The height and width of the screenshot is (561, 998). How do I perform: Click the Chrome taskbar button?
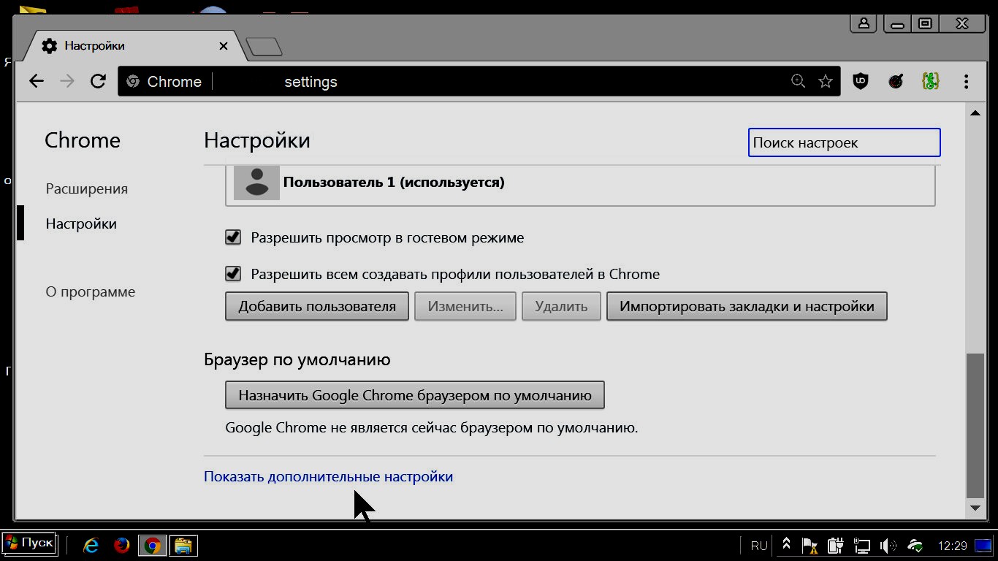[x=153, y=545]
